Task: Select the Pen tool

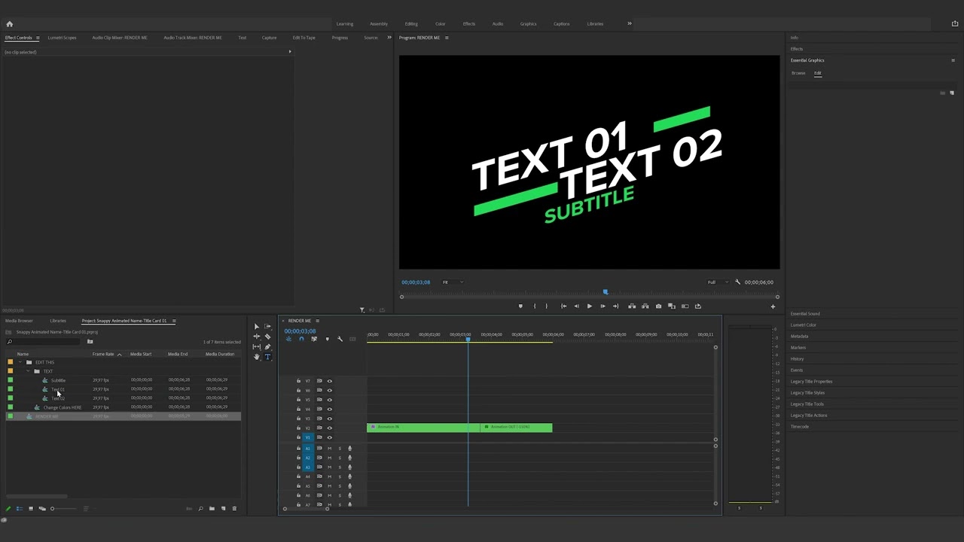Action: [267, 347]
